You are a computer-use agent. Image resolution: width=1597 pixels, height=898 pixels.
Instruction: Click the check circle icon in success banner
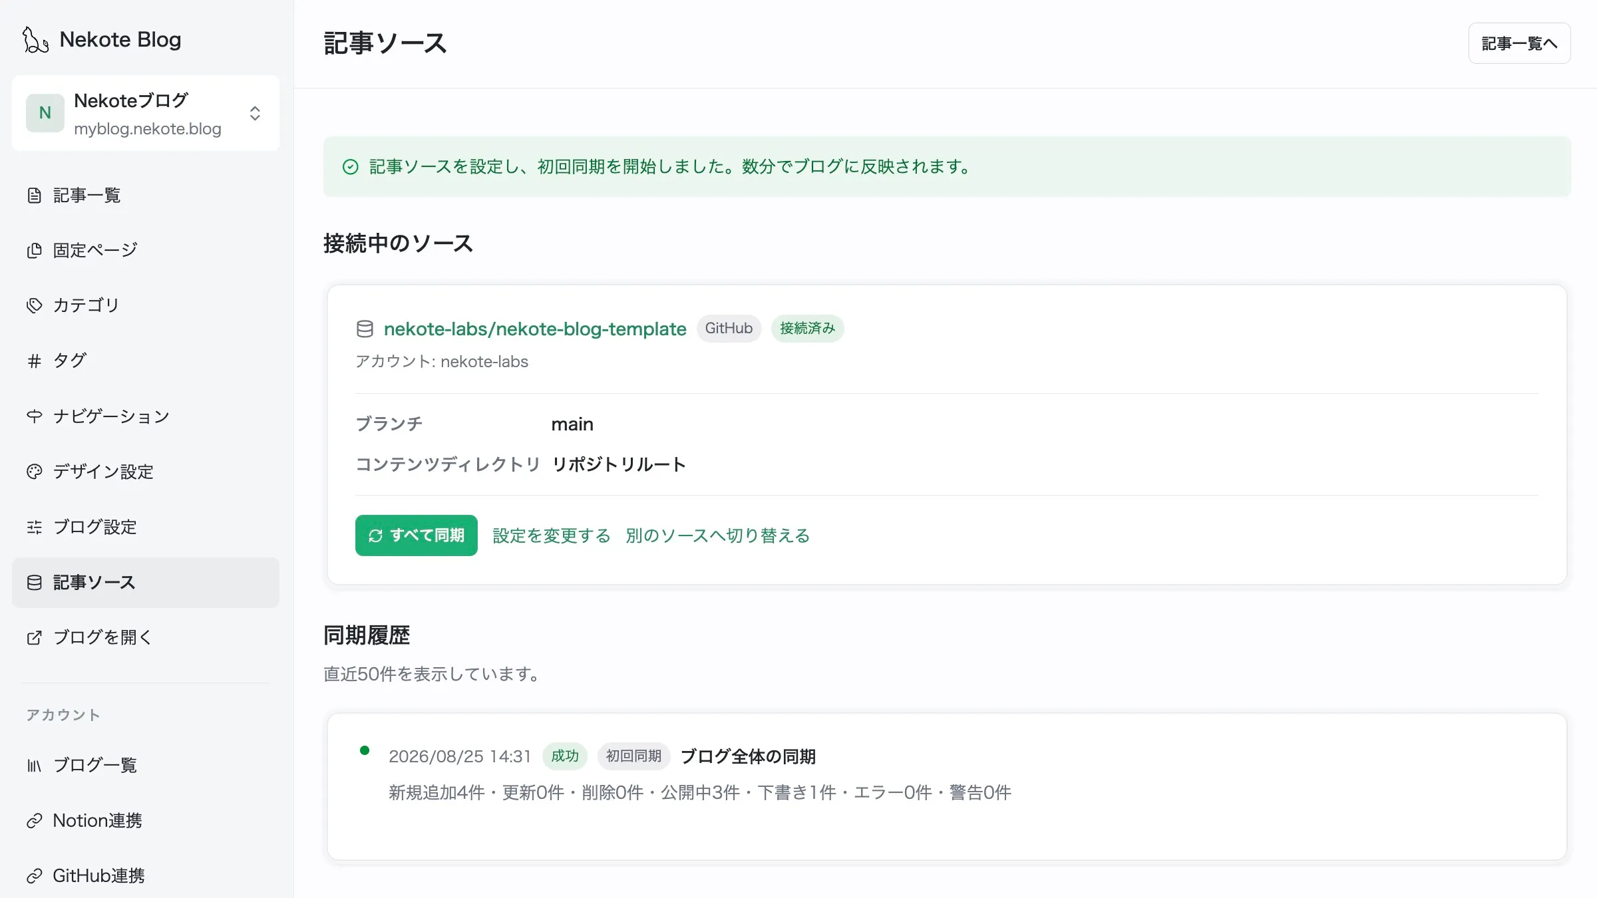(351, 167)
